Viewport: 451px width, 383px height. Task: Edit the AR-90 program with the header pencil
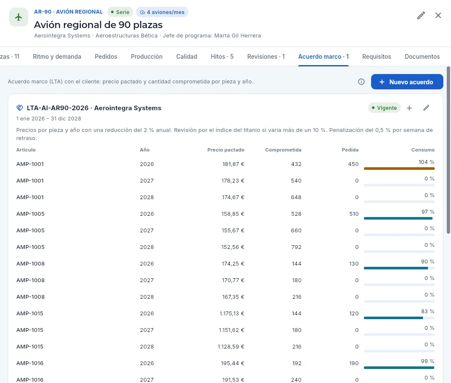(x=421, y=16)
